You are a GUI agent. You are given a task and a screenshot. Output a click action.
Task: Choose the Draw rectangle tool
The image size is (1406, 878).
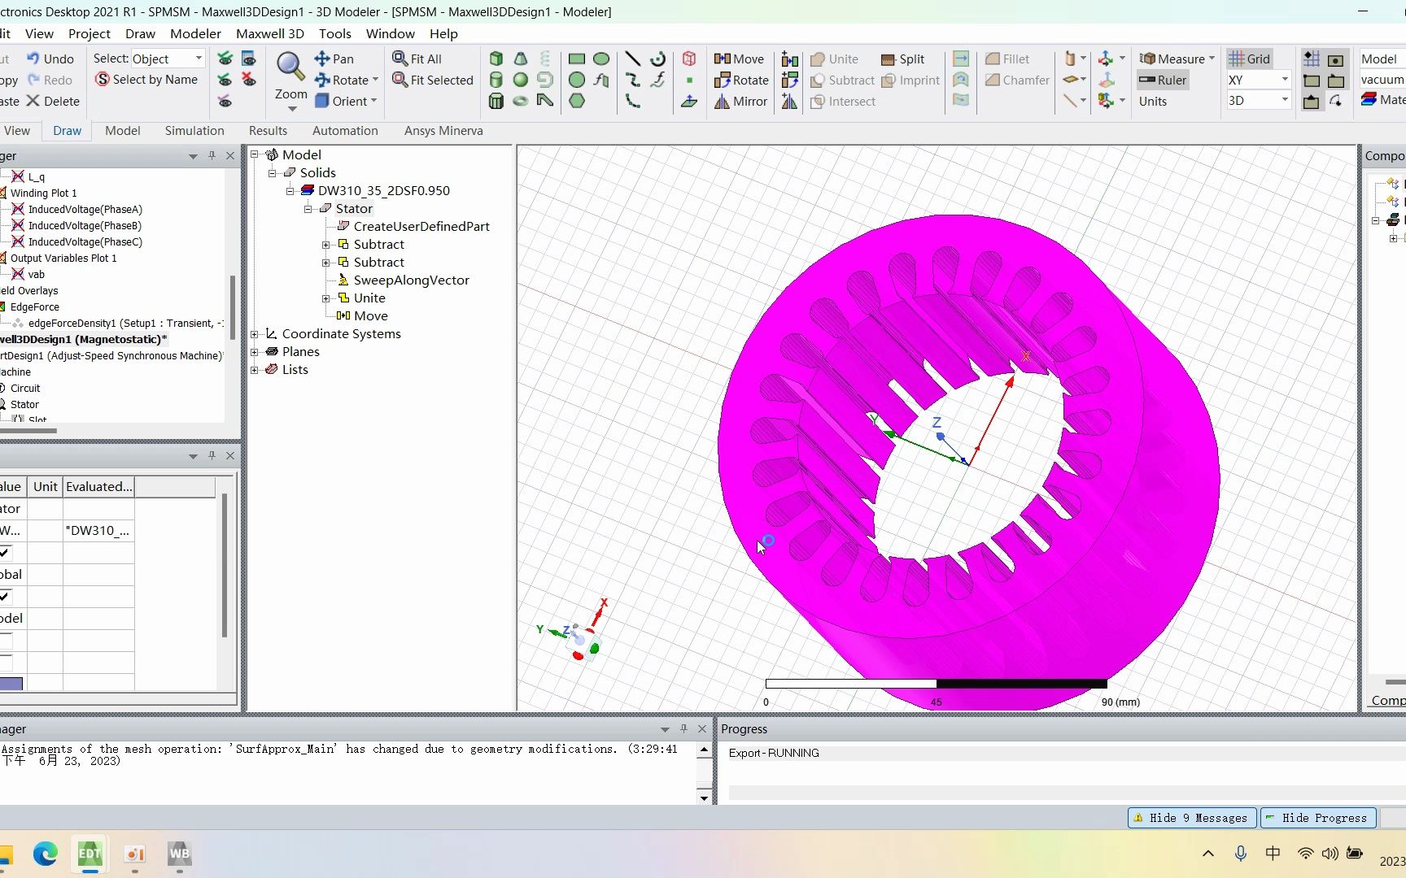point(577,59)
